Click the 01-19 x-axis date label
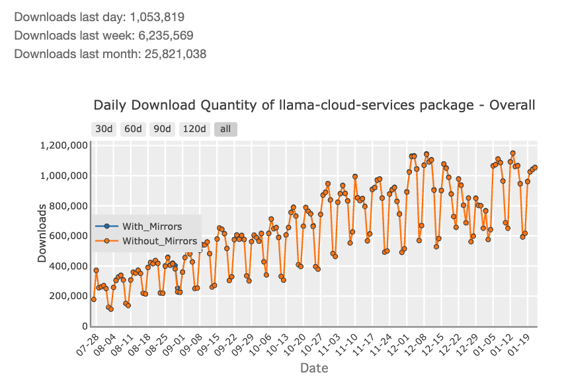Screen dimensions: 566x385 [x=518, y=345]
